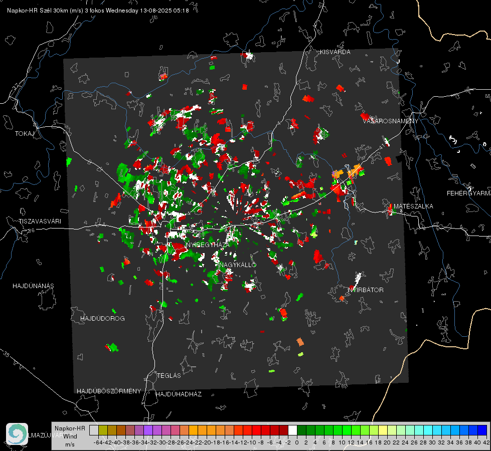Click the HAJDÚBÖSZÖRMÉNY city label

pos(109,391)
